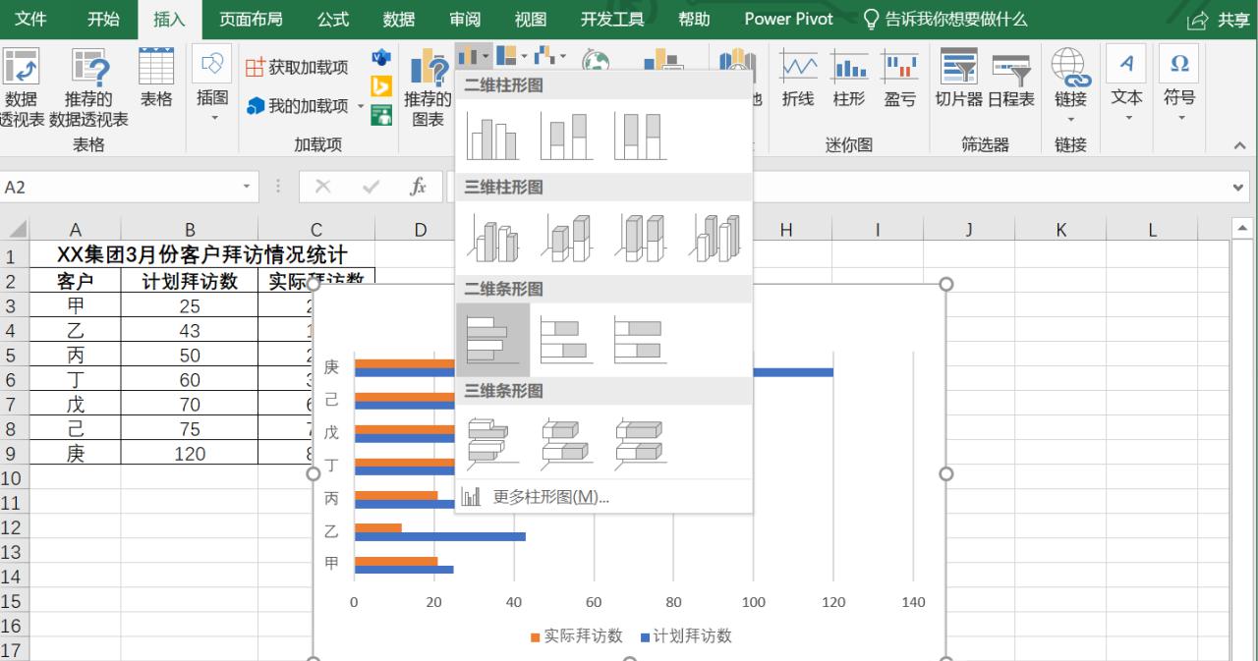Select column B header

(x=190, y=230)
